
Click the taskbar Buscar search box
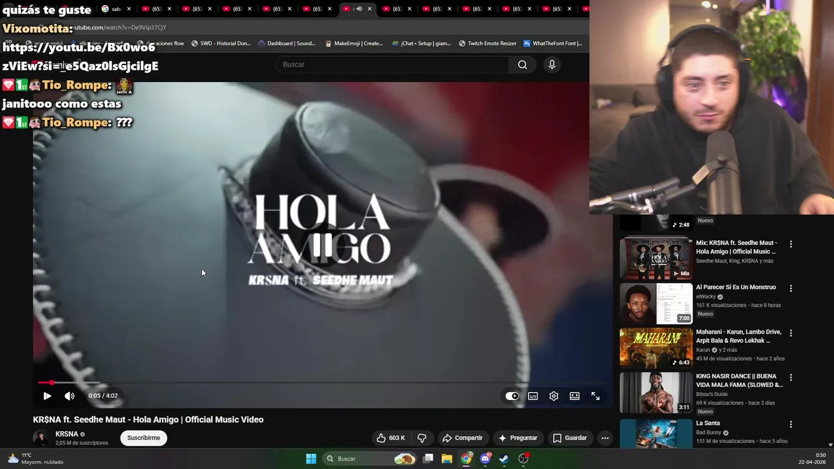pos(370,459)
